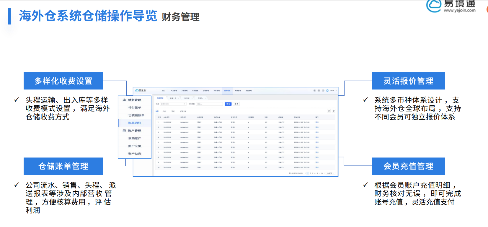
Task: Click the user avatar icon beside YOEUN
Action: [327, 91]
